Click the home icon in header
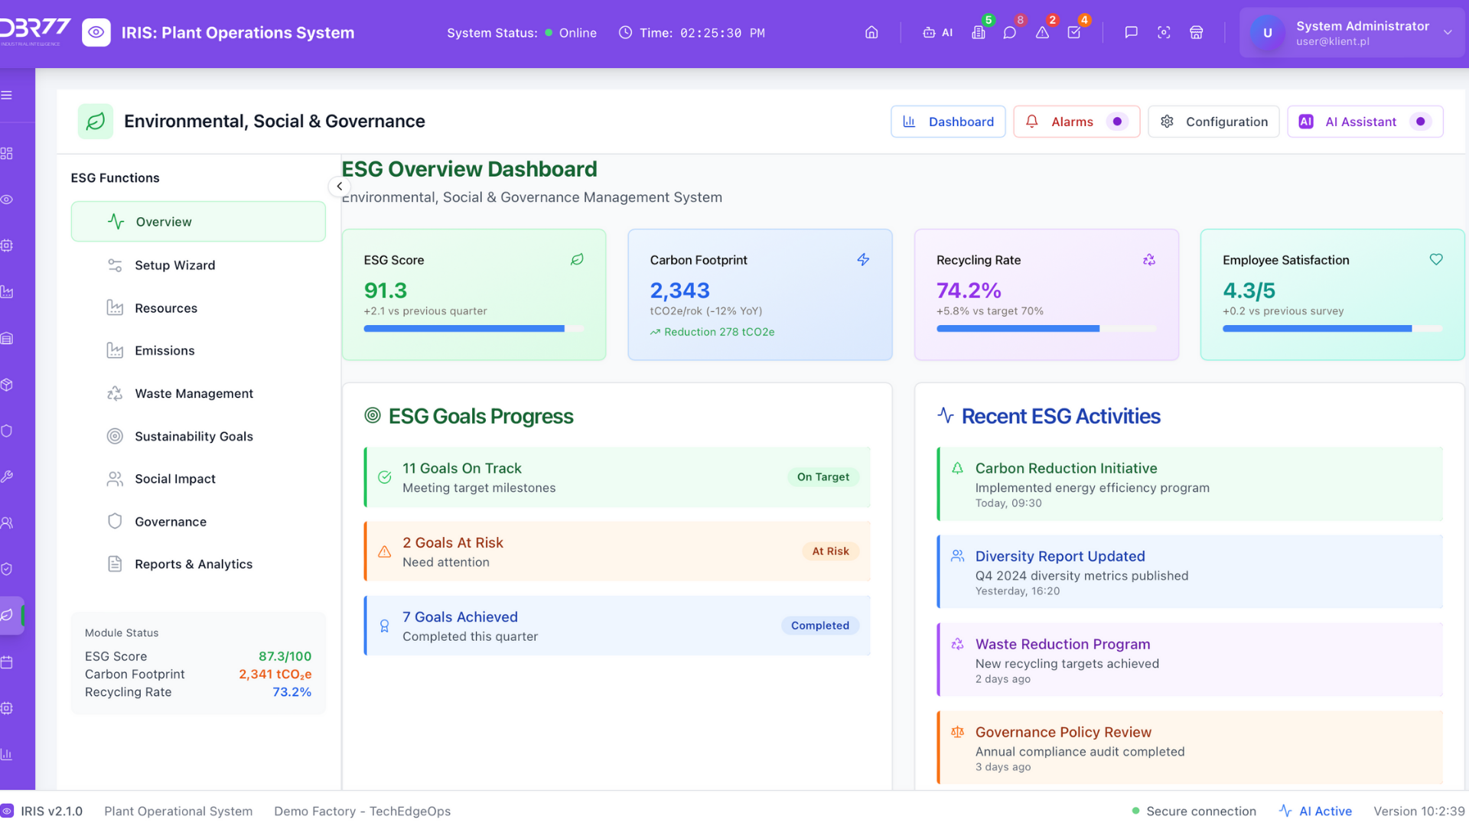 [x=871, y=33]
